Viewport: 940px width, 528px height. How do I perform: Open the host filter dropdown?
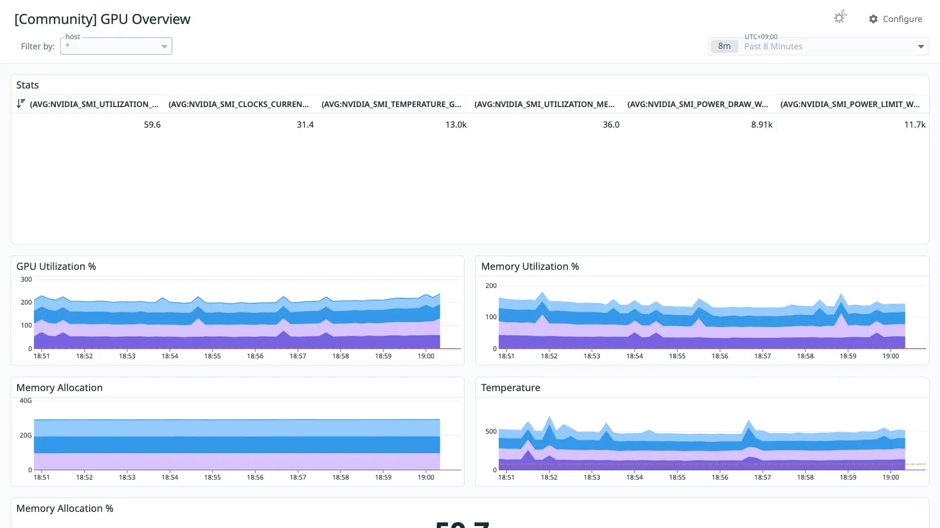(116, 46)
